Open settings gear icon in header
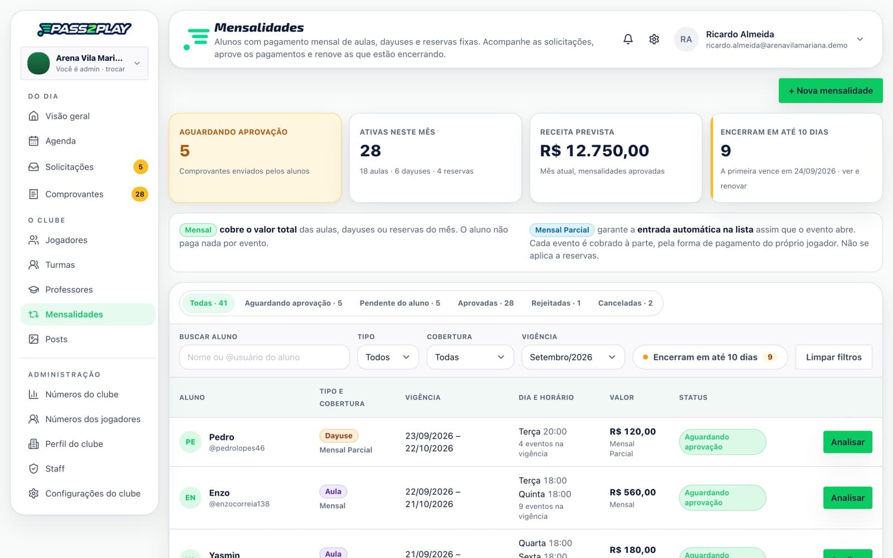 654,39
